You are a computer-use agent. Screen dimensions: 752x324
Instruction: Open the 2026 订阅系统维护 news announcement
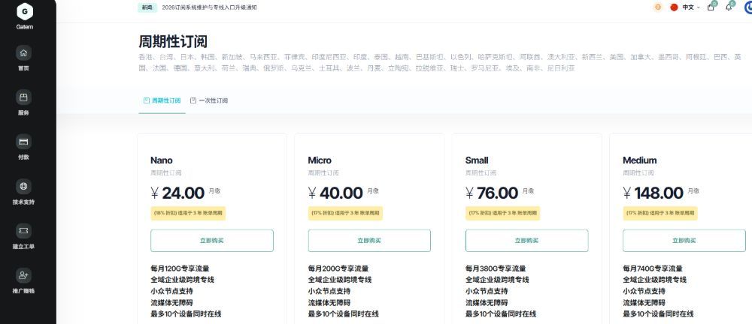click(x=210, y=7)
